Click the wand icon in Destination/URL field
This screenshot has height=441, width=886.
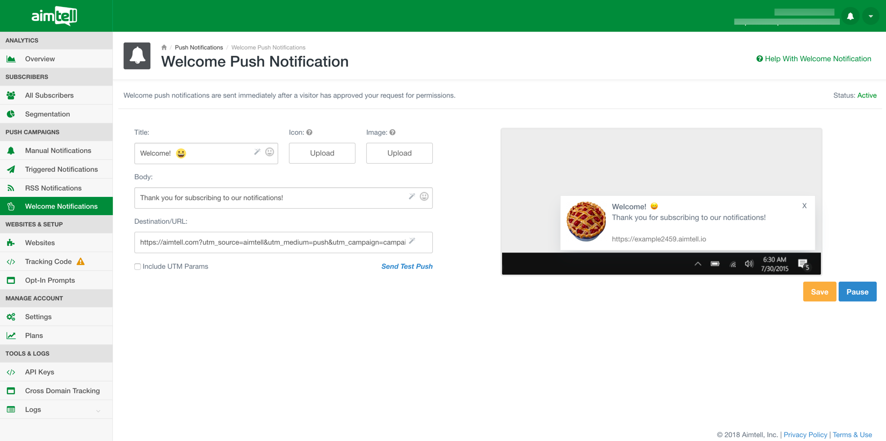(x=412, y=241)
